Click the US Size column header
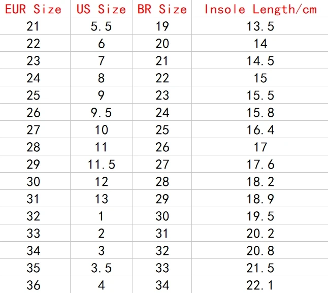This screenshot has width=328, height=293. pos(101,10)
